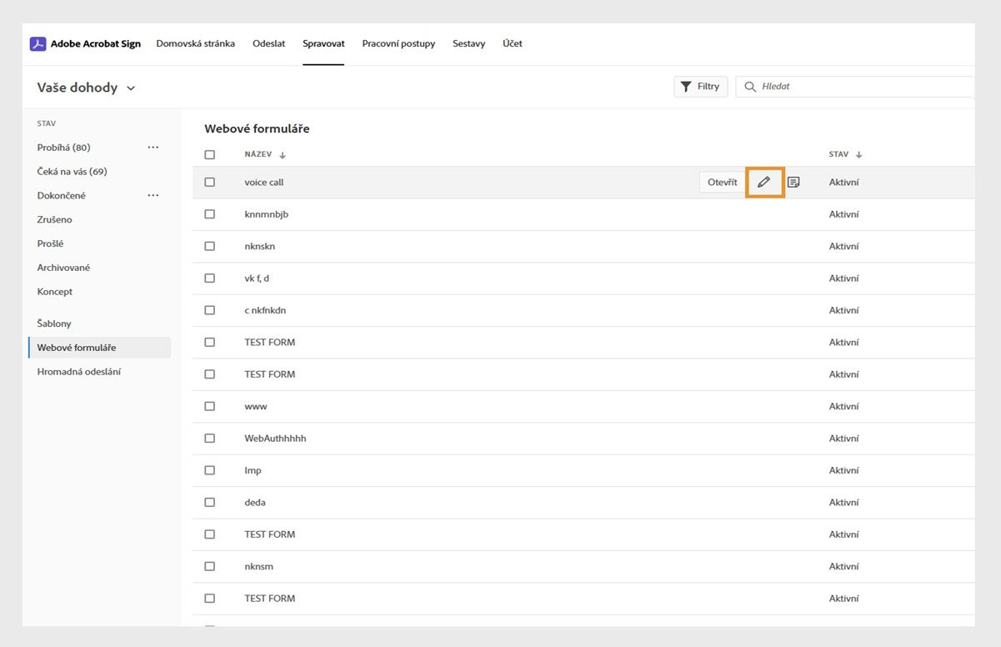Sort by Stav column arrow
Image resolution: width=1001 pixels, height=647 pixels.
(x=858, y=155)
